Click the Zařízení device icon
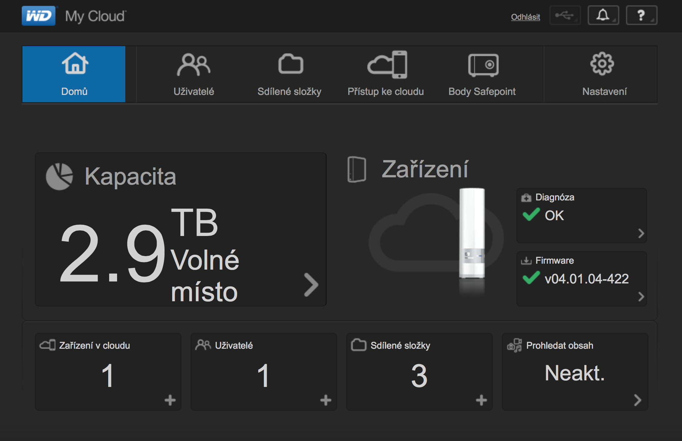 (357, 169)
